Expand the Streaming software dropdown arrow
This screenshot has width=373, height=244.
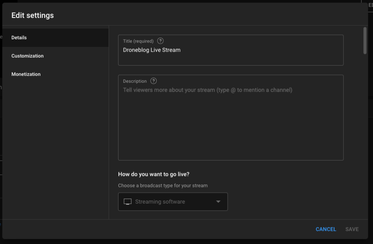coord(218,202)
